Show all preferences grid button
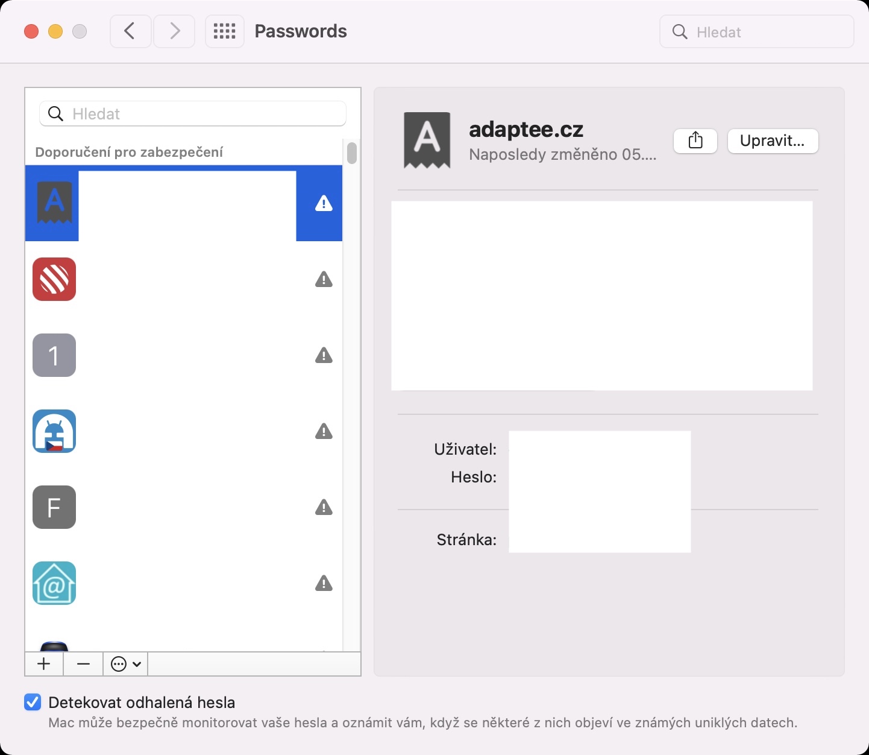Viewport: 869px width, 755px height. pyautogui.click(x=225, y=31)
